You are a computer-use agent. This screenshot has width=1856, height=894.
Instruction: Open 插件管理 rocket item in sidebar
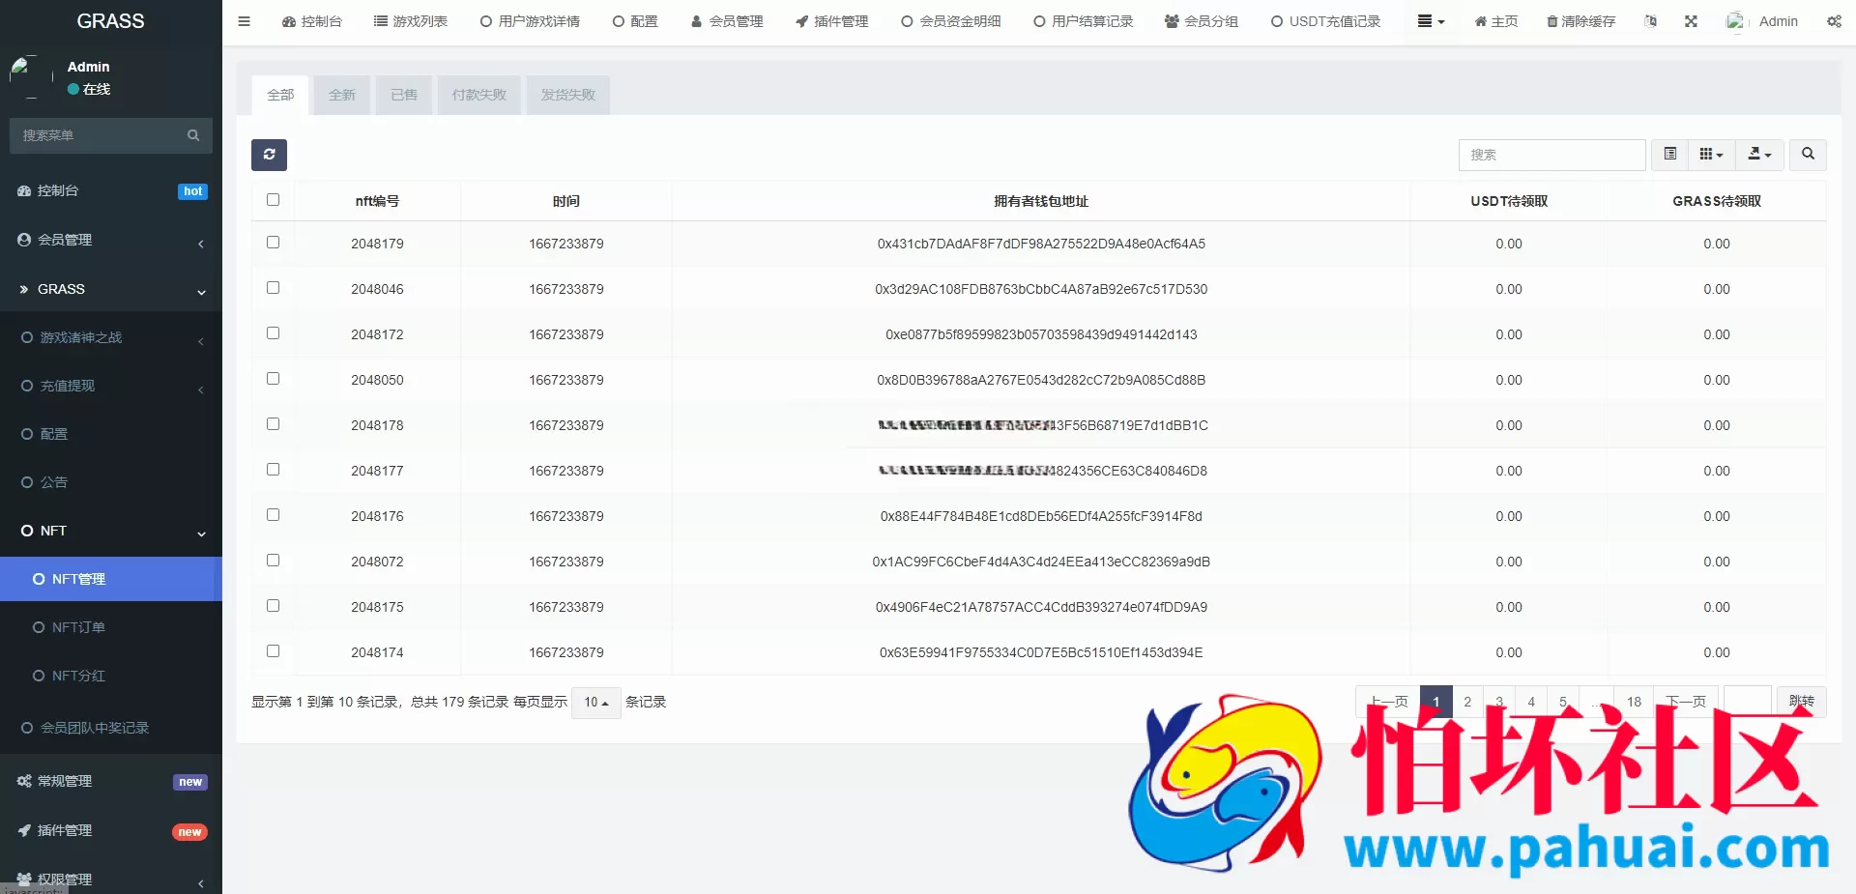pos(111,830)
